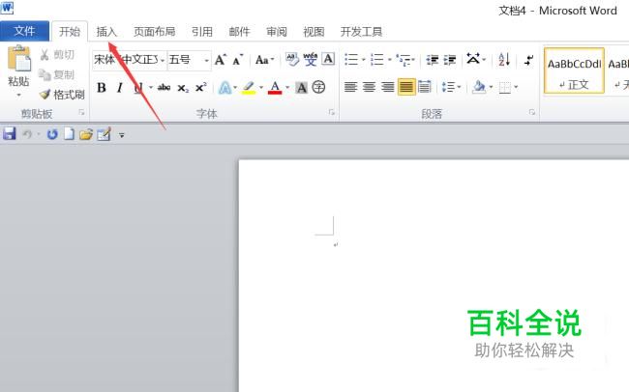The image size is (629, 392).
Task: Click the enclosed character icon
Action: tap(318, 87)
